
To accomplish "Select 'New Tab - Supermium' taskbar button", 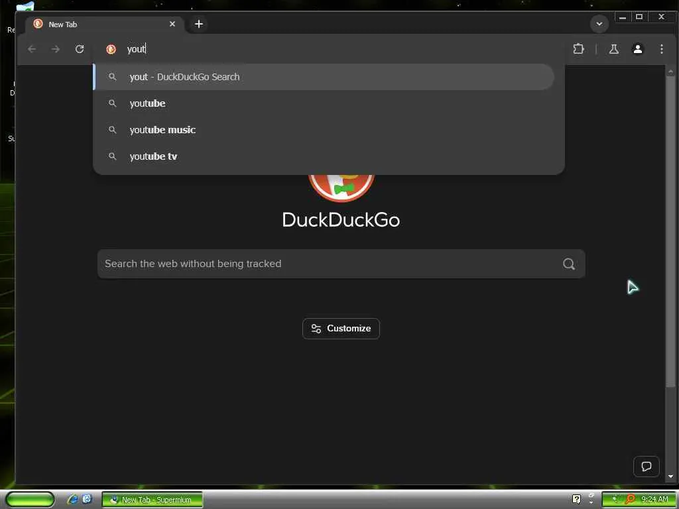I will click(x=152, y=500).
